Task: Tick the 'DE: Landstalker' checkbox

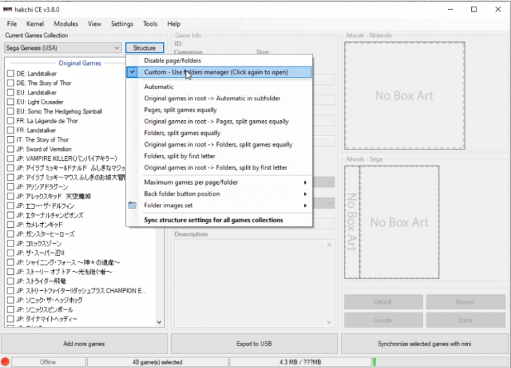Action: point(10,74)
